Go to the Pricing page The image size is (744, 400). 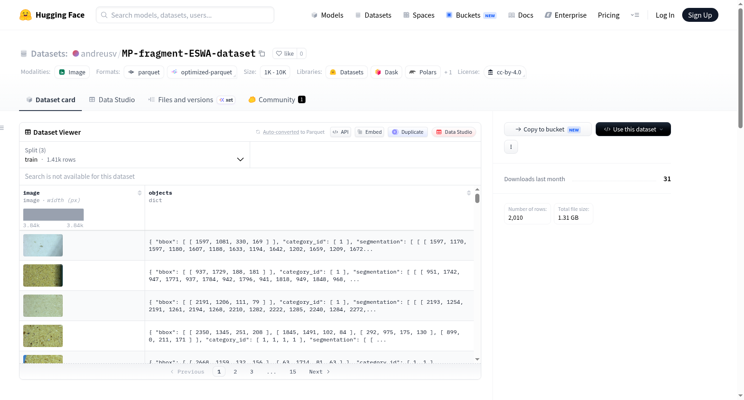pyautogui.click(x=609, y=15)
